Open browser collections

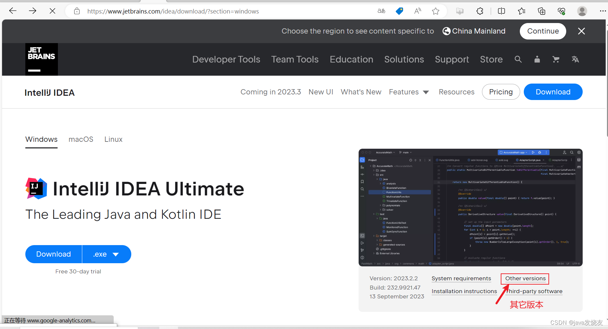542,11
